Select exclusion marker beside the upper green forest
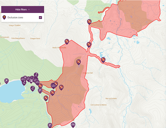This screenshot has width=166, height=128. [x=89, y=22]
